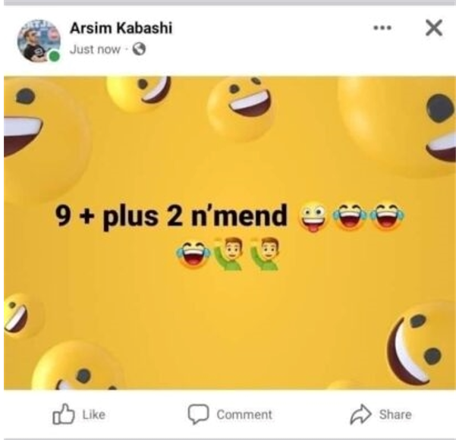Click the first man-raising-hand emoji
Screen dimensions: 459x440
228,253
